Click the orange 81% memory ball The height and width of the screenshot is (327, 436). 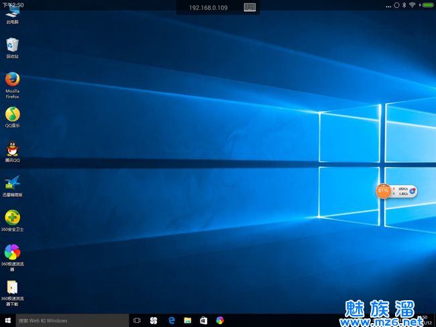(x=383, y=191)
